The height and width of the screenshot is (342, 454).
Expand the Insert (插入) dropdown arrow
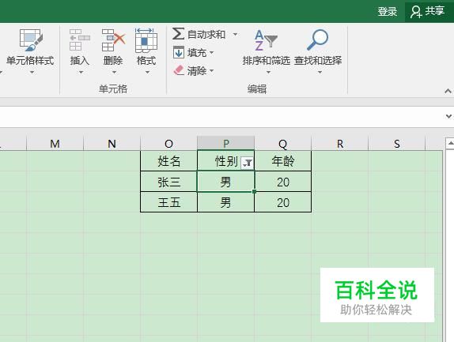tap(81, 72)
